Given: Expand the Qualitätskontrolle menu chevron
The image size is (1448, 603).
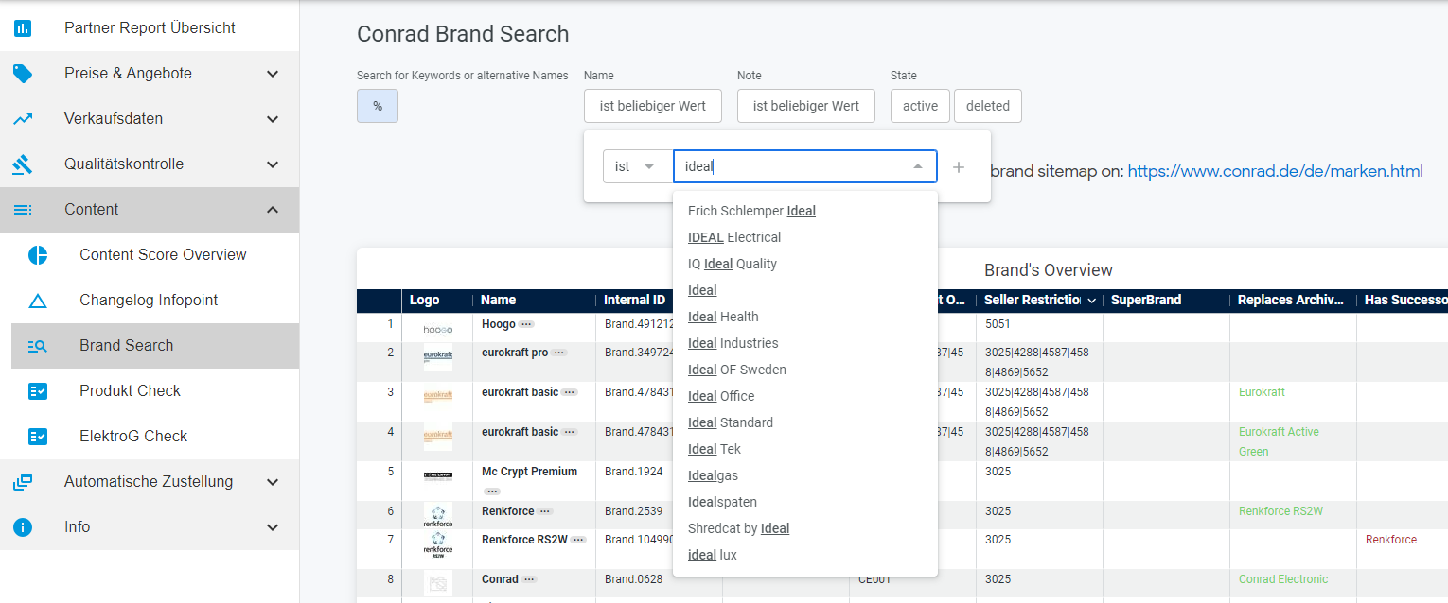Looking at the screenshot, I should coord(273,164).
